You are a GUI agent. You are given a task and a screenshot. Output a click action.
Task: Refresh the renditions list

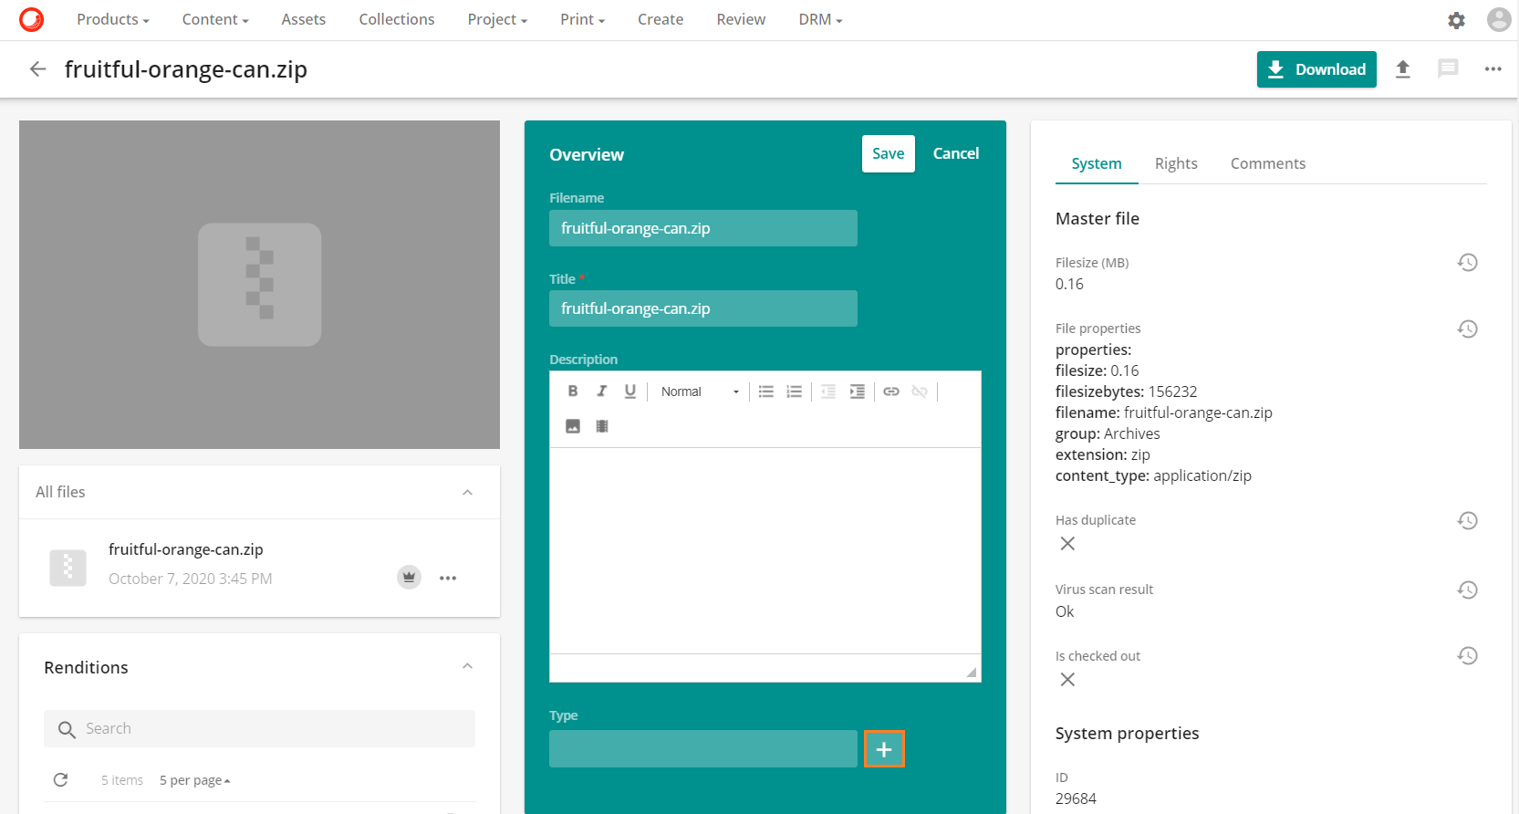(x=61, y=780)
